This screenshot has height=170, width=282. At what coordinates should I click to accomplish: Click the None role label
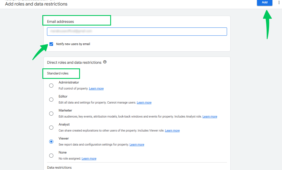click(x=63, y=152)
